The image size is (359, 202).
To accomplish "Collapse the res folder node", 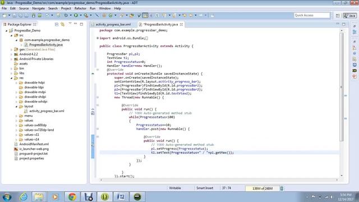I will point(11,78).
